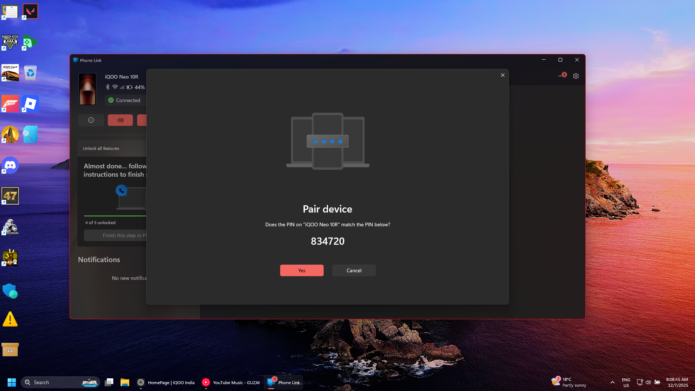Viewport: 695px width, 391px height.
Task: Open the GTA V desktop shortcut
Action: (x=10, y=42)
